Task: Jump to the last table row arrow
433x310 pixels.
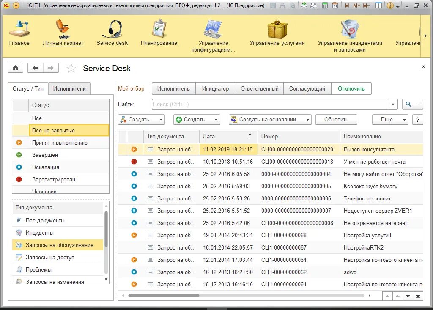Action: (418, 296)
